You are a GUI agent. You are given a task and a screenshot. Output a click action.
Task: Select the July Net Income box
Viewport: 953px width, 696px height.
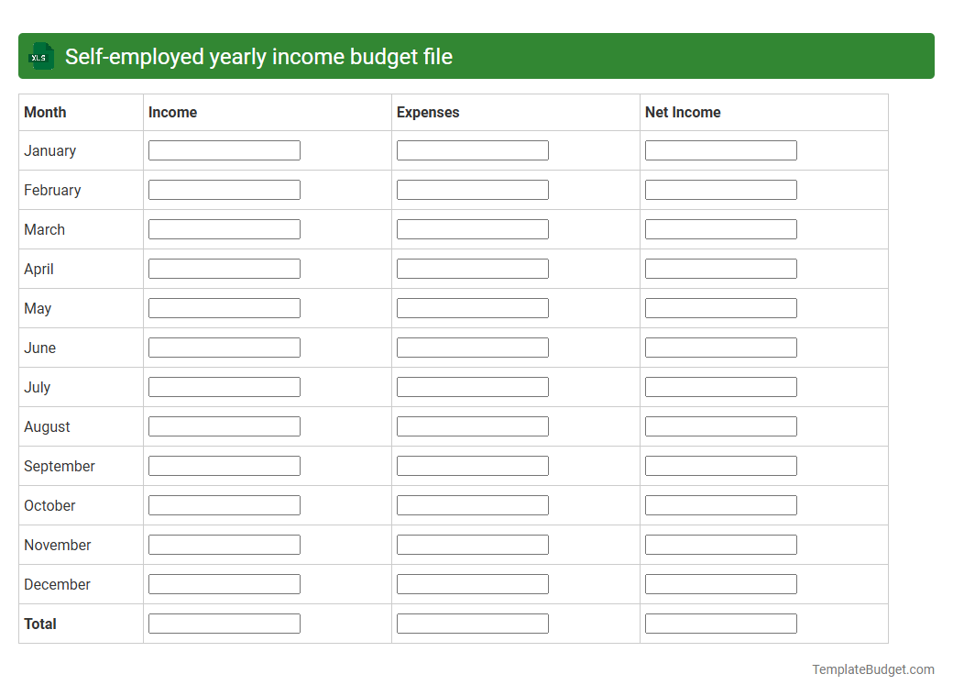[x=721, y=386]
